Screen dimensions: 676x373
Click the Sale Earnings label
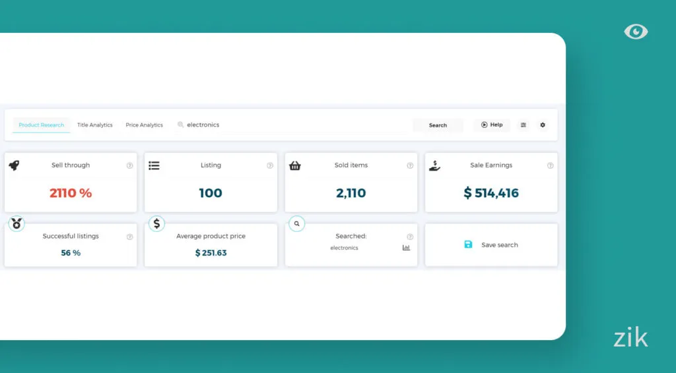tap(491, 165)
